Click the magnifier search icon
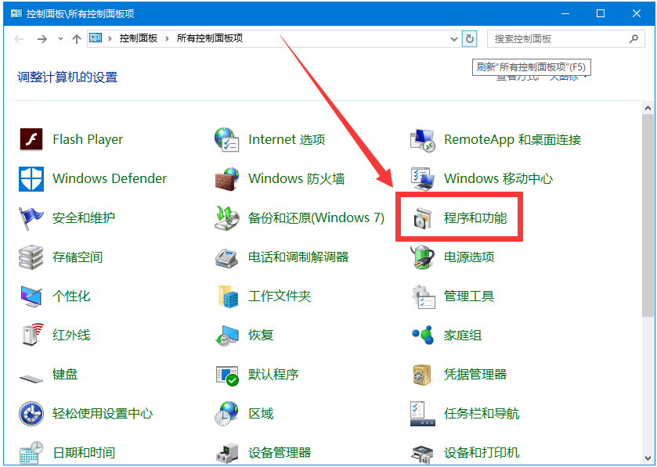Screen dimensions: 657x467 634,39
